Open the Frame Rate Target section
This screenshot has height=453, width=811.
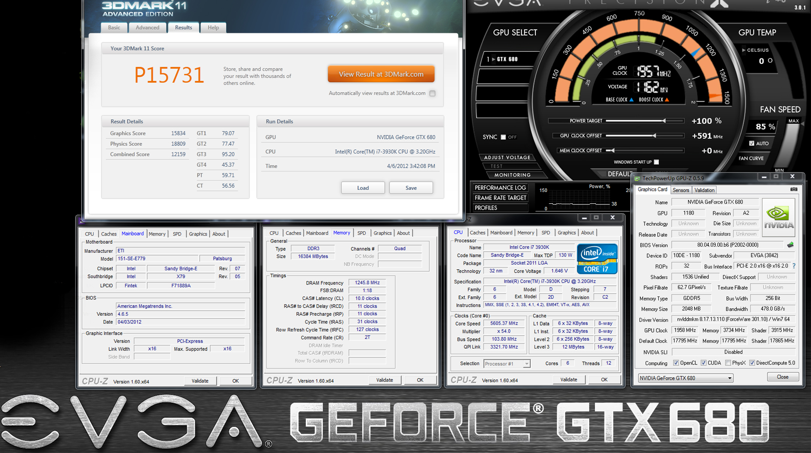[501, 198]
